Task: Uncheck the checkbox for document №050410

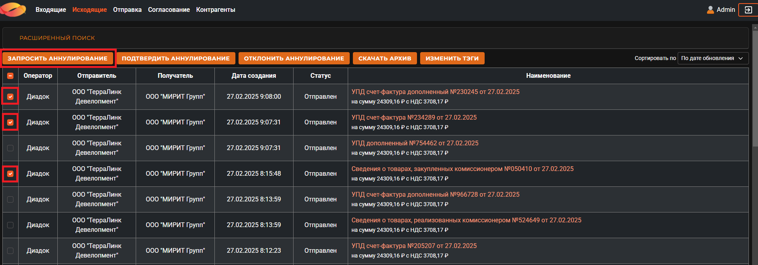Action: [10, 174]
